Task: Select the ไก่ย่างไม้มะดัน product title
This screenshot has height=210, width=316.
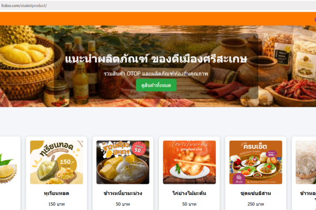Action: point(189,193)
